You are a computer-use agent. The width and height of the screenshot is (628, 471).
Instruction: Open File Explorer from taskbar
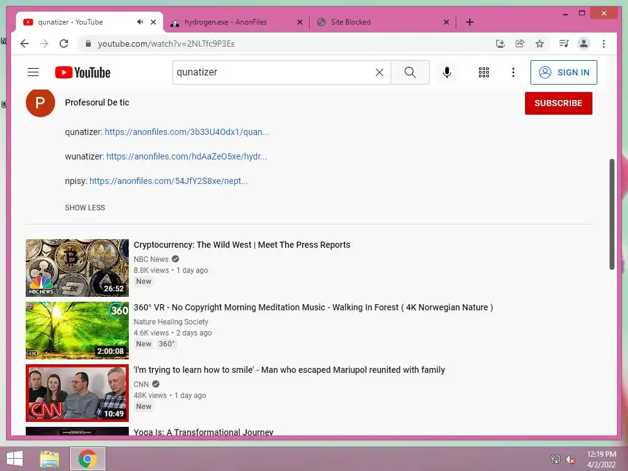(50, 459)
